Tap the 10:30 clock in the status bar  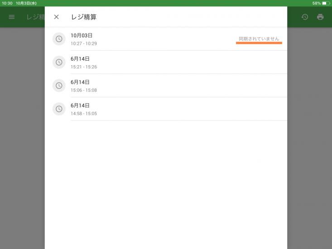(x=7, y=3)
